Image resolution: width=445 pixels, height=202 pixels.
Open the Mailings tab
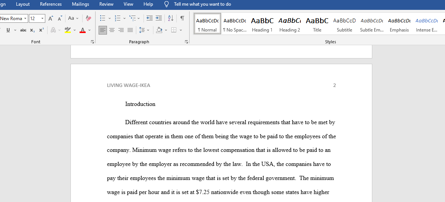(x=80, y=4)
